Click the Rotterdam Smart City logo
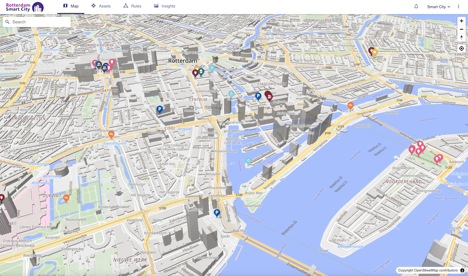 [x=25, y=7]
